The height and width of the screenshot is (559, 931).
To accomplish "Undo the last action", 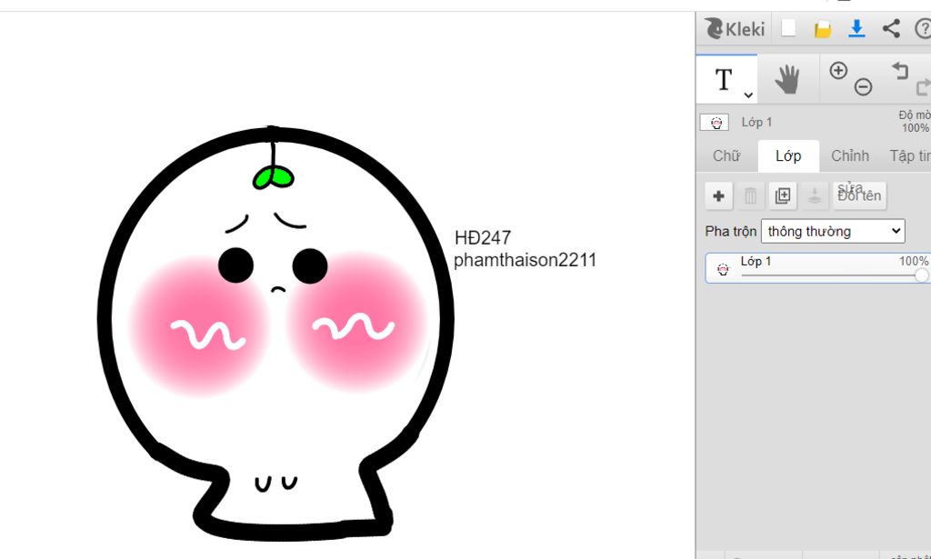I will click(900, 71).
